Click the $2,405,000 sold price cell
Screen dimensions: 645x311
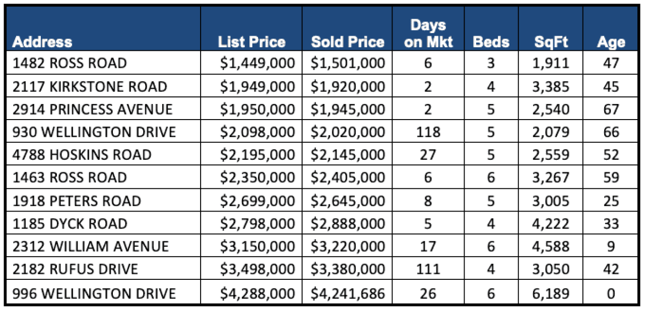point(348,177)
